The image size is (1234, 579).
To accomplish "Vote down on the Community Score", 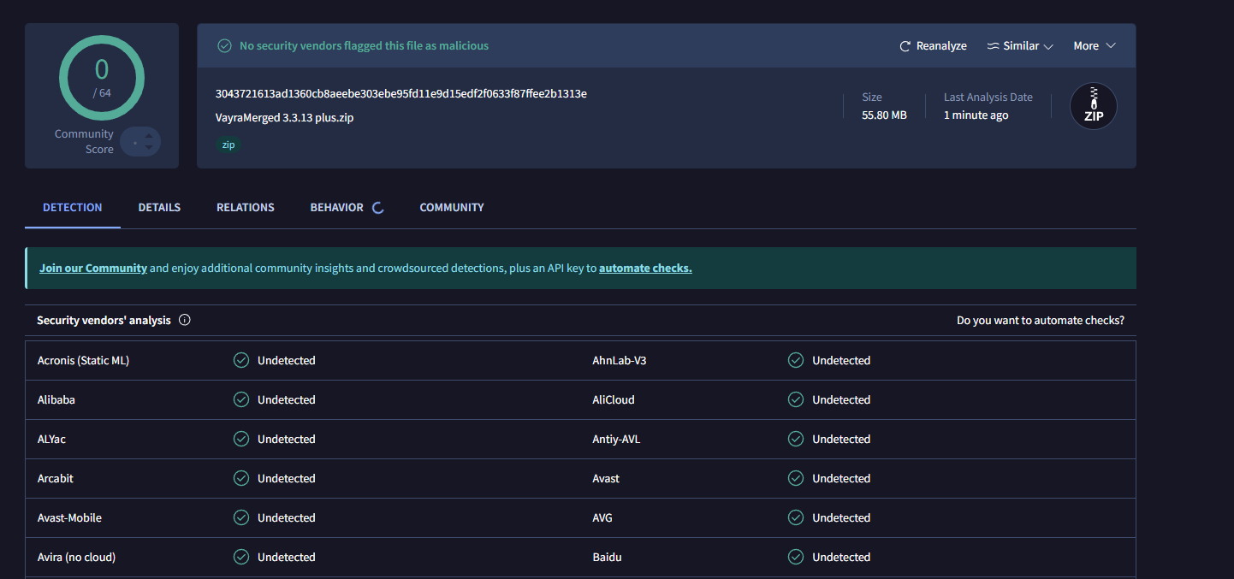I will point(149,148).
